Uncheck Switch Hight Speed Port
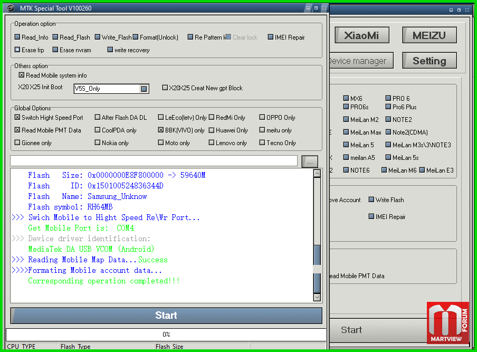477x352 pixels. point(17,117)
